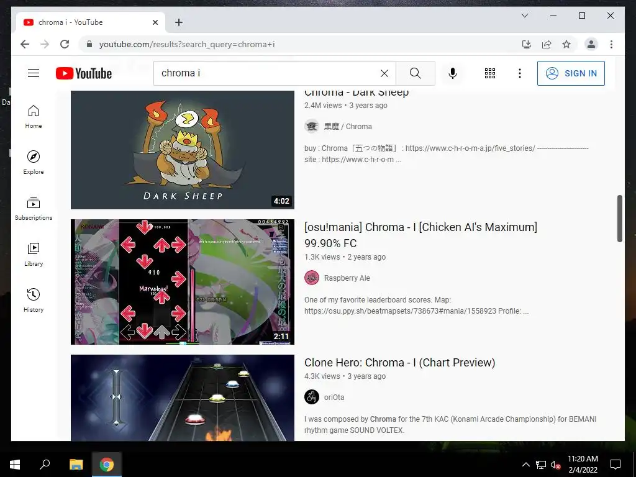The height and width of the screenshot is (477, 636).
Task: Open Explore in the sidebar
Action: point(34,163)
